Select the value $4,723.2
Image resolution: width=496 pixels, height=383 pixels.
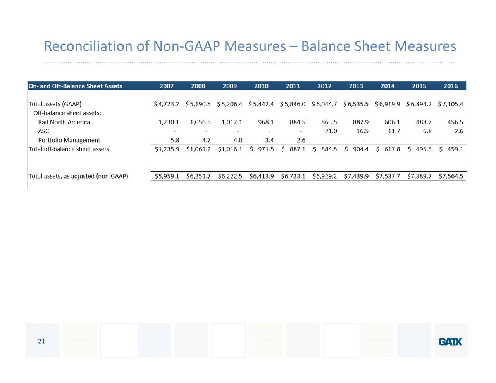(167, 104)
